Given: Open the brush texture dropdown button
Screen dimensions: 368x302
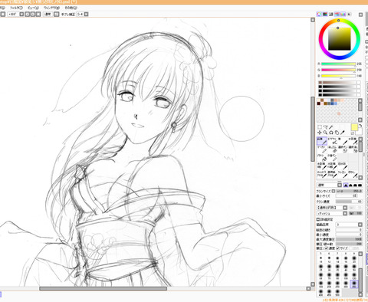Looking at the screenshot, I should pos(345,213).
